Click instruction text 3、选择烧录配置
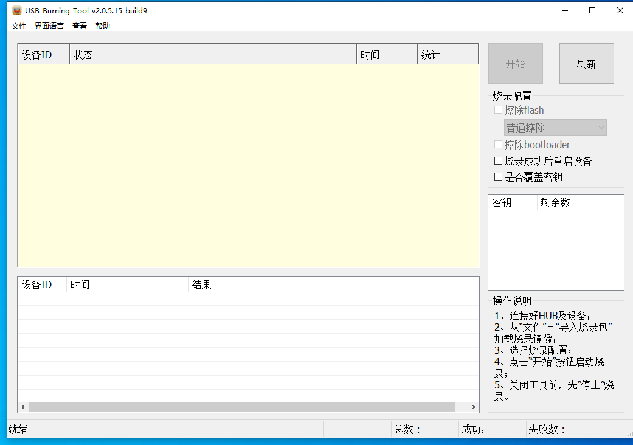Screen dimensions: 633x445 pyautogui.click(x=533, y=350)
